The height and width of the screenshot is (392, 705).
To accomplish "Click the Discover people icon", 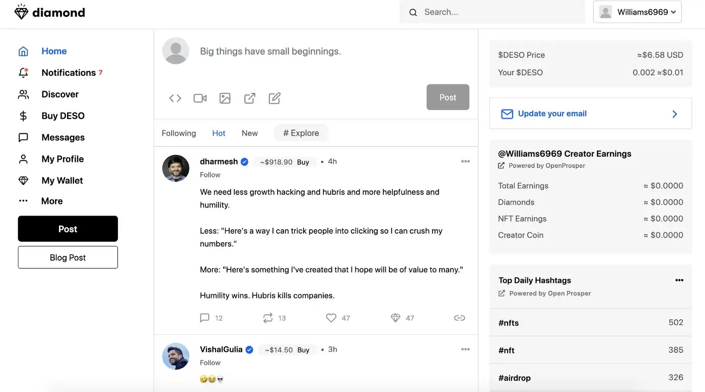I will (x=23, y=94).
